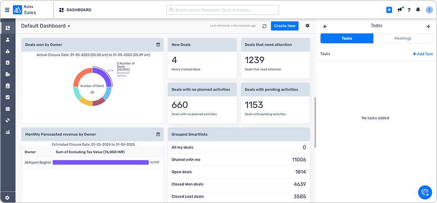Screen dimensions: 437x203
Task: Open the chat support widget
Action: [x=424, y=192]
